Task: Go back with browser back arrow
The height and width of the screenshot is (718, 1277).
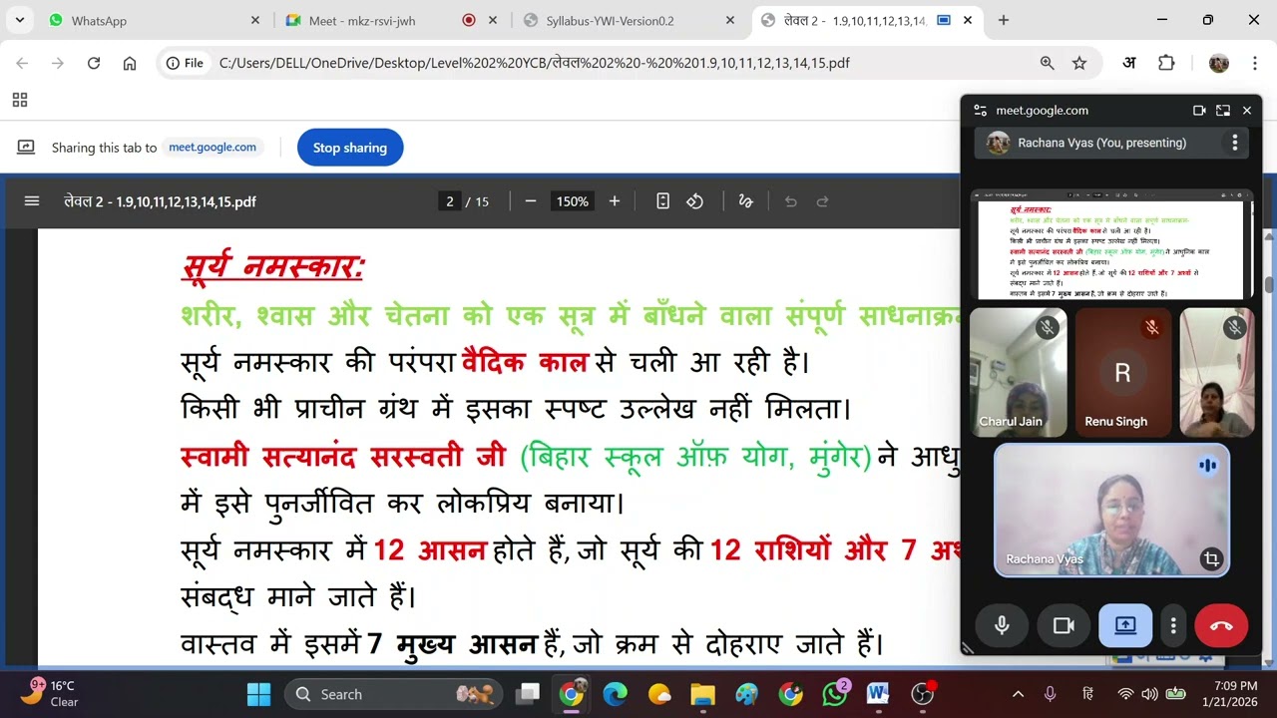Action: pos(22,63)
